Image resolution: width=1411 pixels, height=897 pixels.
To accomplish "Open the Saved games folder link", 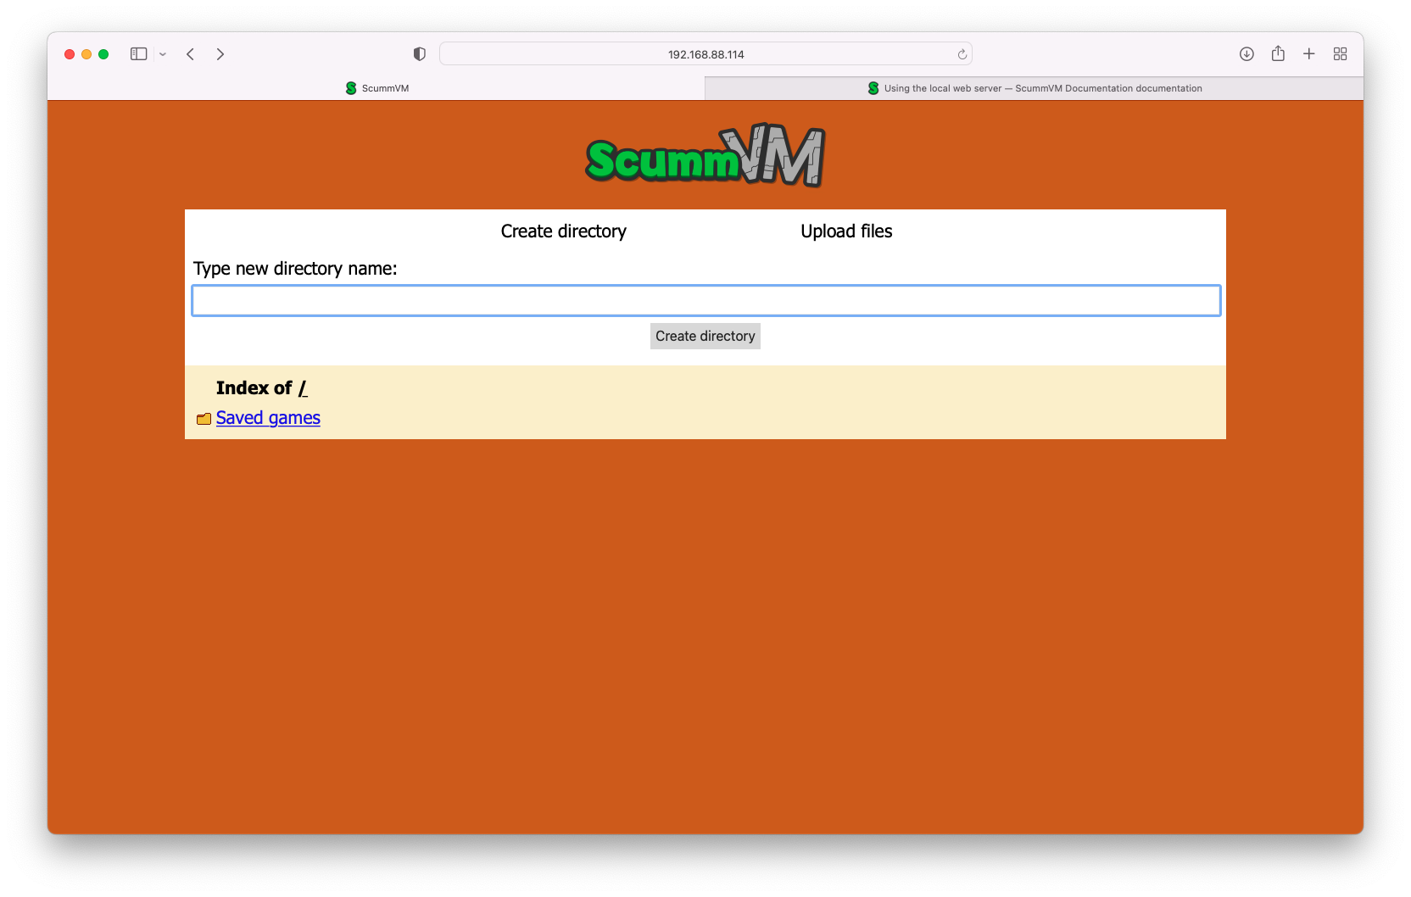I will click(268, 418).
